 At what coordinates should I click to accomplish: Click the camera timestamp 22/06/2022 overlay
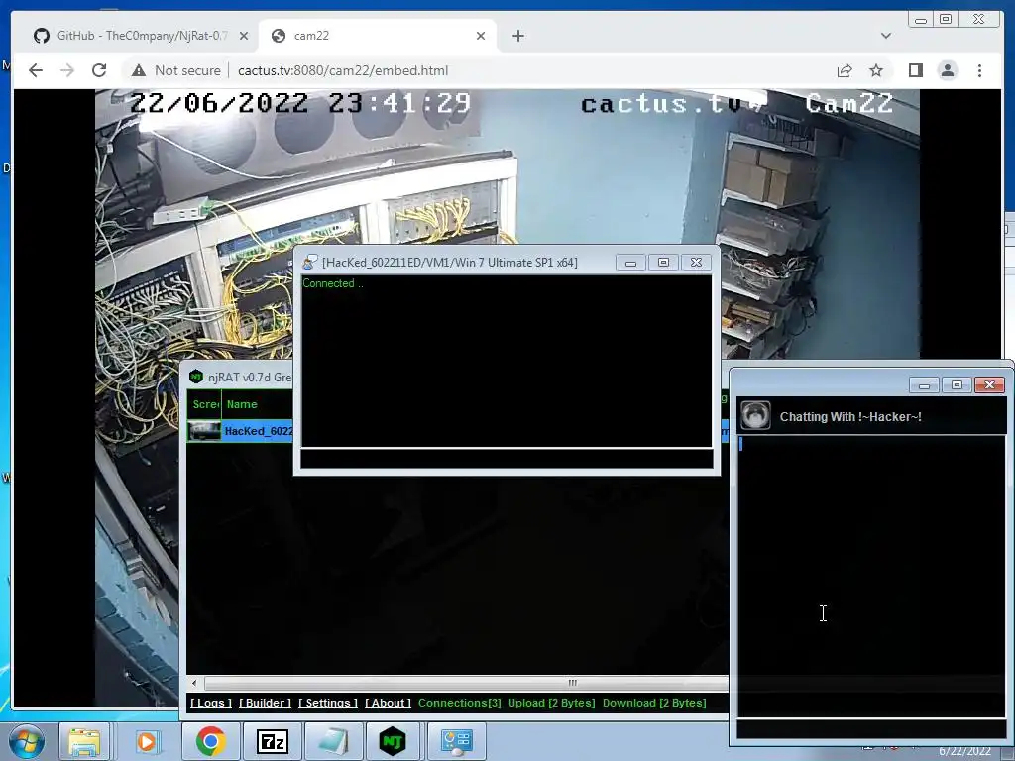(299, 103)
